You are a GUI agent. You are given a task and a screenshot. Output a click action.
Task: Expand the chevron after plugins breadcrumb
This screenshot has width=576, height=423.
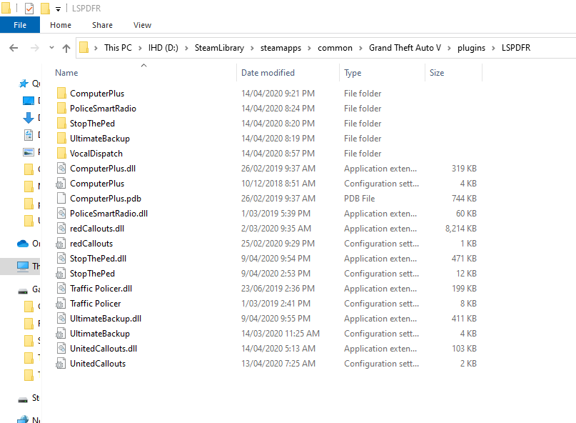pyautogui.click(x=494, y=48)
